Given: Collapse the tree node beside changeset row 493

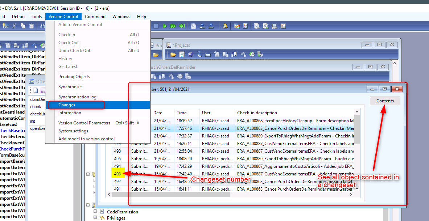Looking at the screenshot, I should [87, 174].
